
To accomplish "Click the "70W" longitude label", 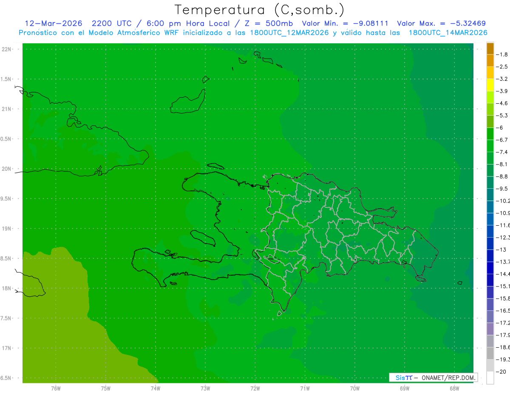I will click(x=355, y=388).
